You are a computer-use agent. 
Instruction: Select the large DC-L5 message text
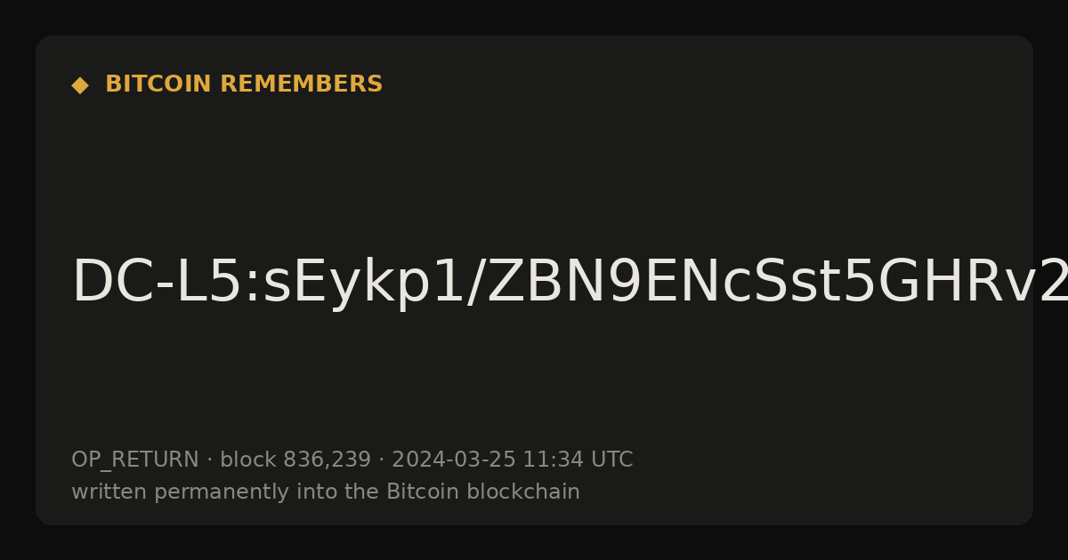pyautogui.click(x=570, y=283)
